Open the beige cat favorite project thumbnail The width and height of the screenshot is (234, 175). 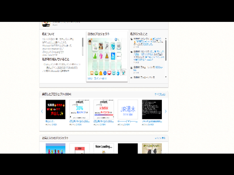(152, 148)
